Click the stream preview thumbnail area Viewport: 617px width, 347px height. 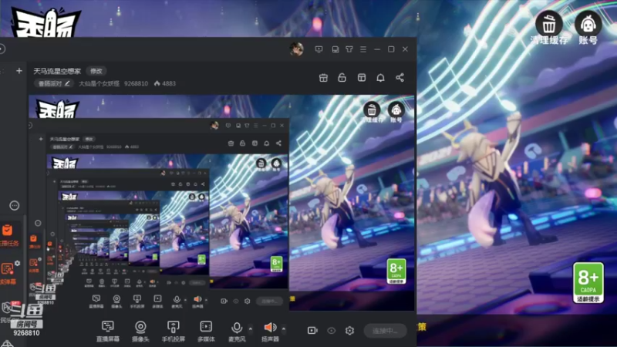coord(221,203)
